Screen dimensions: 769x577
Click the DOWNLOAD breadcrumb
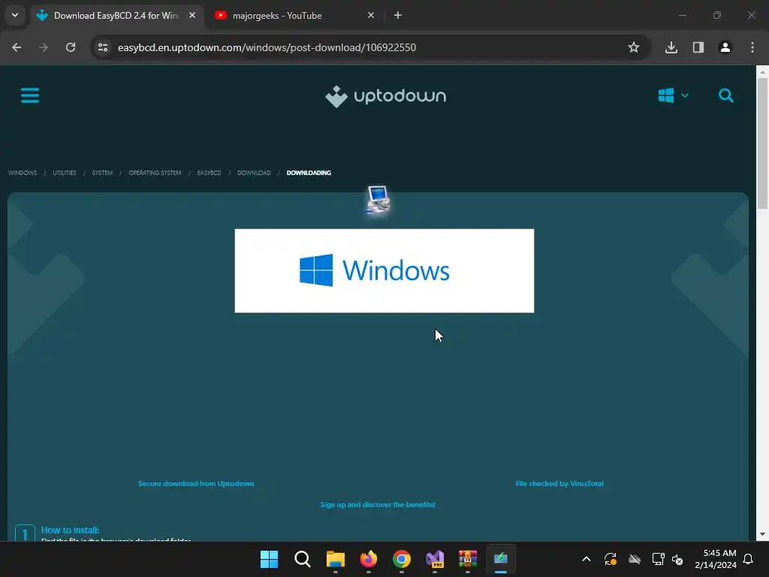[x=254, y=173]
